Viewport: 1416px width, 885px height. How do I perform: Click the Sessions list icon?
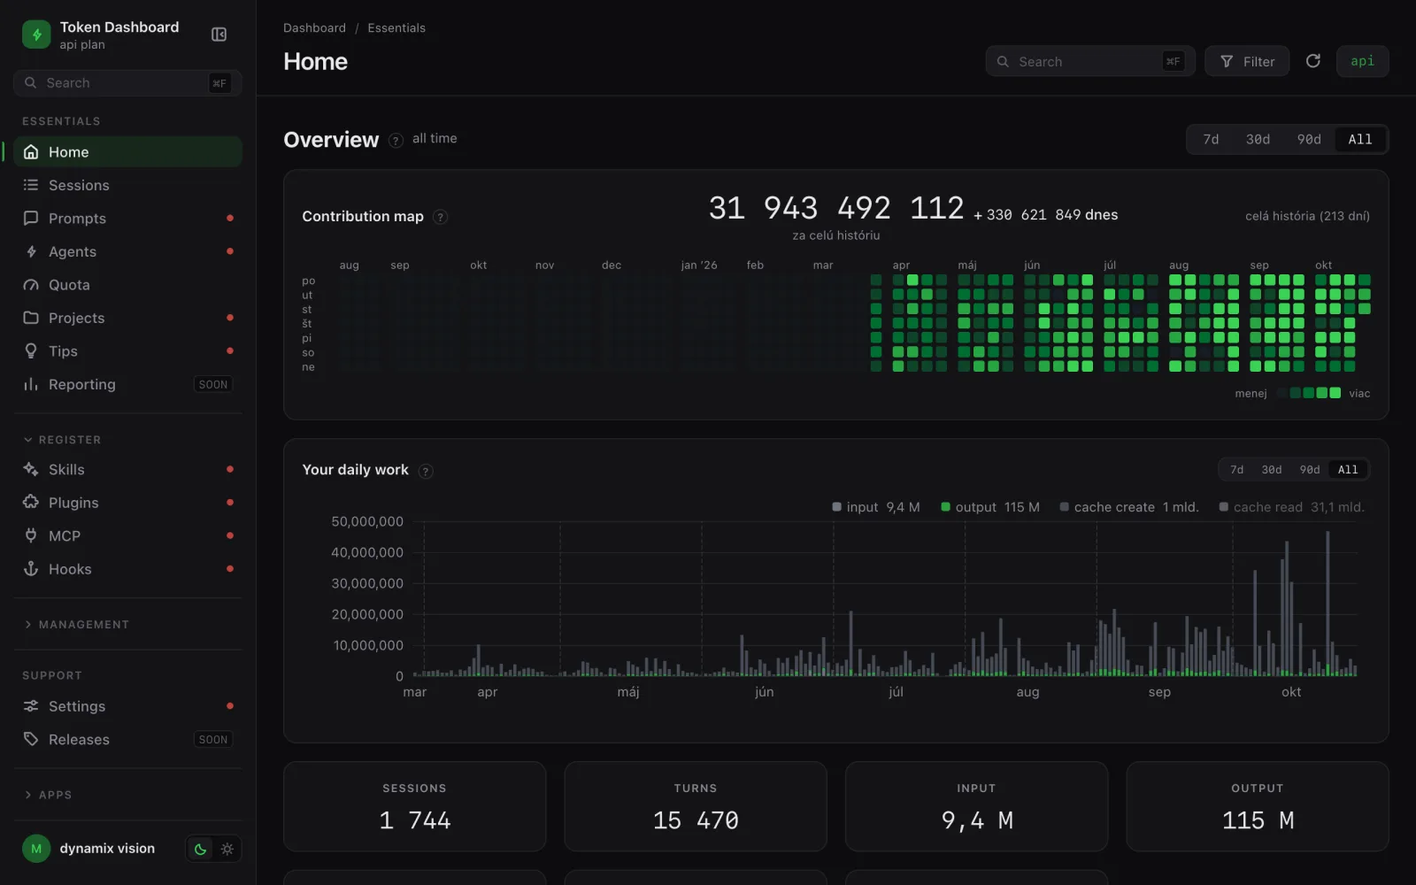(x=31, y=185)
